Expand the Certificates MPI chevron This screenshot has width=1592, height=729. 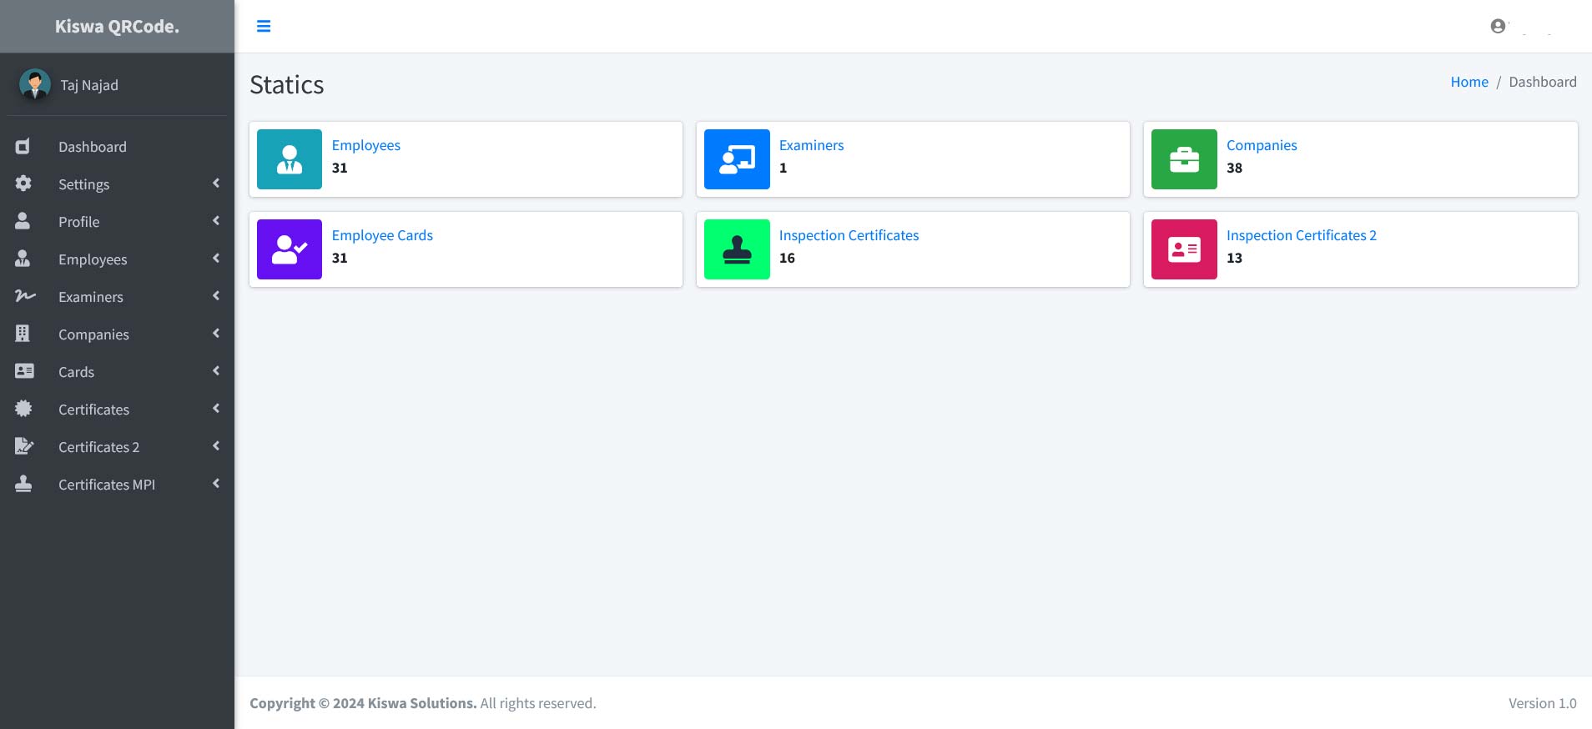click(x=216, y=484)
